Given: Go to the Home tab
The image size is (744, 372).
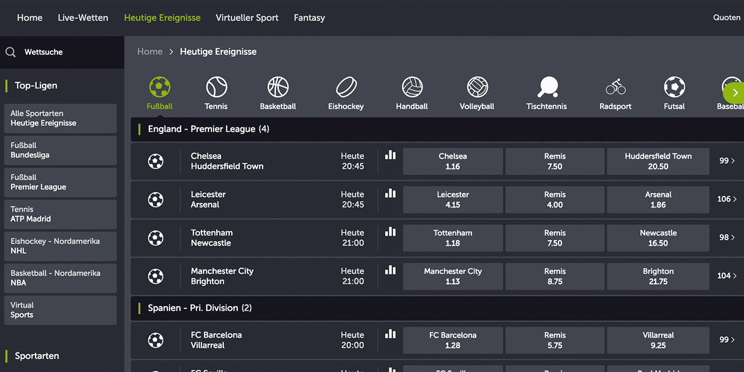Looking at the screenshot, I should [x=30, y=18].
